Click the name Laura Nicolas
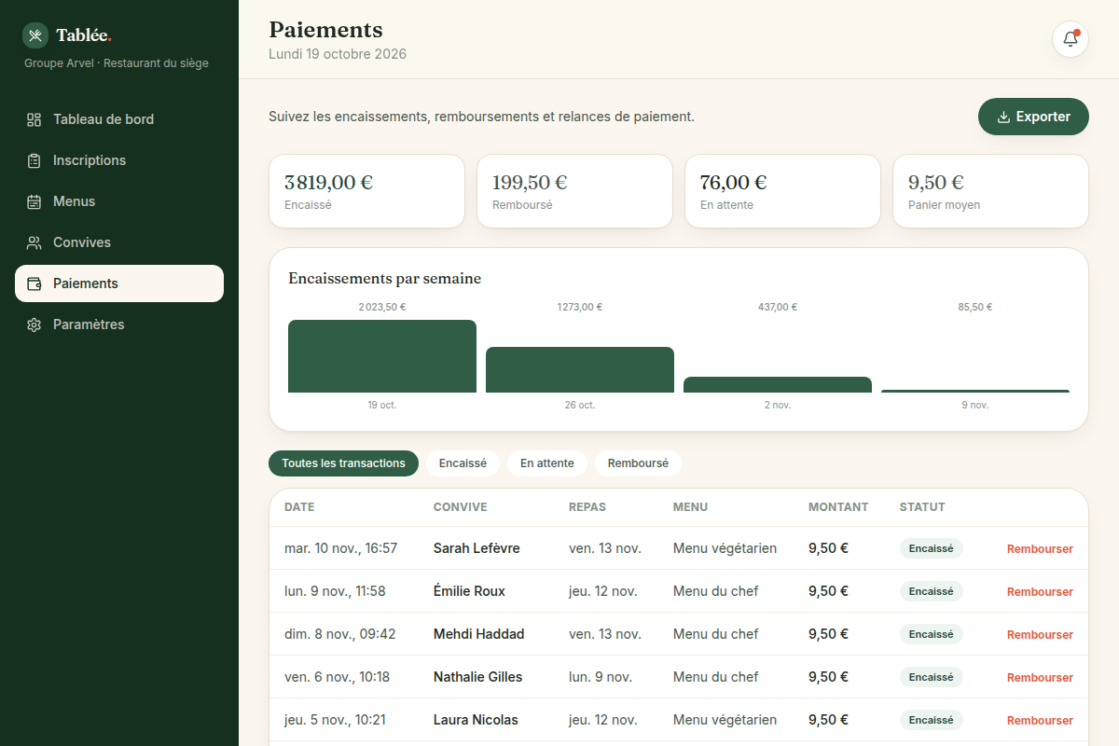This screenshot has width=1119, height=746. click(x=476, y=720)
